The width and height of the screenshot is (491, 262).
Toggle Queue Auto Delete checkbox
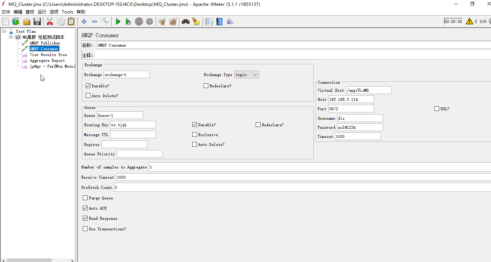tap(194, 144)
